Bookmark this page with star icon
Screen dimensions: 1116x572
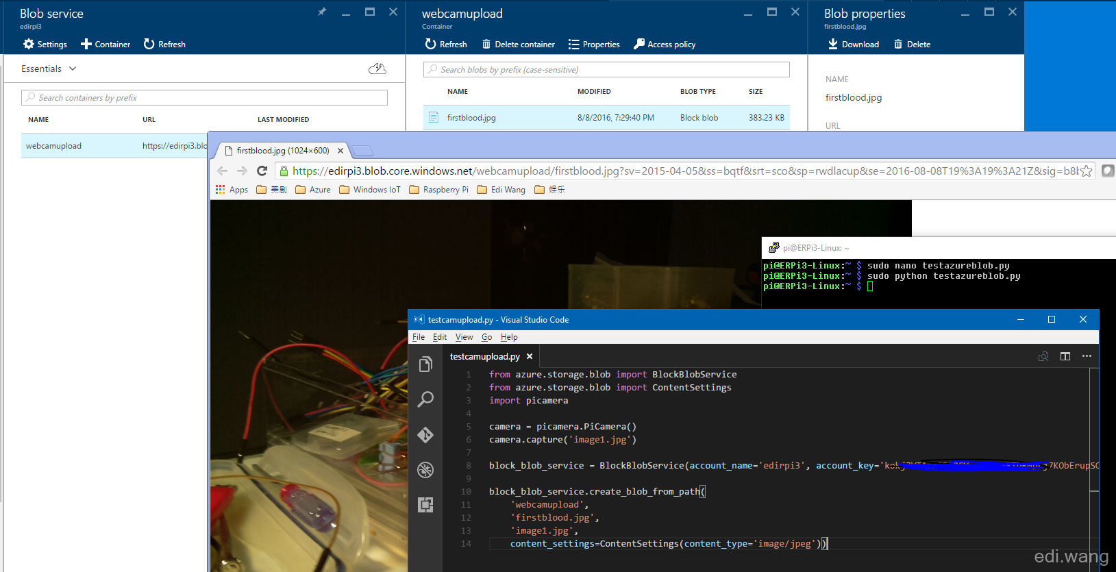(1087, 171)
